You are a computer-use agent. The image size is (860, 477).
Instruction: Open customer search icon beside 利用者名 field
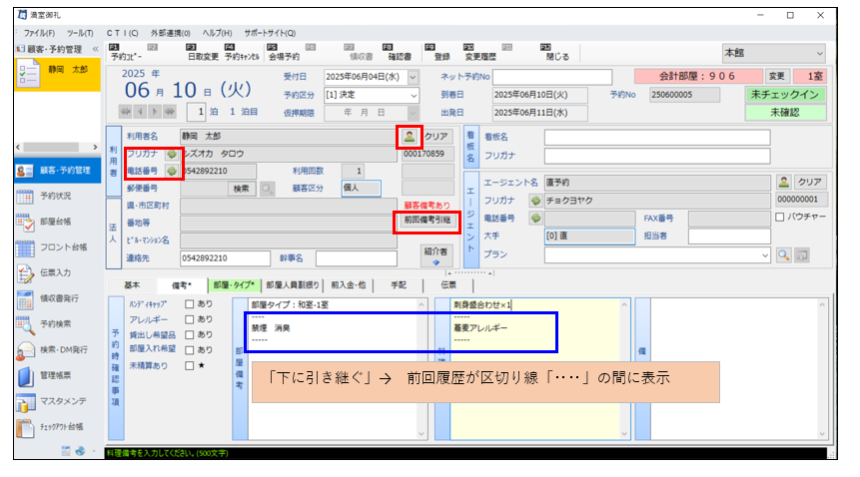pyautogui.click(x=408, y=136)
